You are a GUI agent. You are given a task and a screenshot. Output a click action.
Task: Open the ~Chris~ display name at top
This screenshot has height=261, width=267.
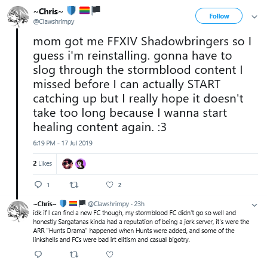coord(48,11)
